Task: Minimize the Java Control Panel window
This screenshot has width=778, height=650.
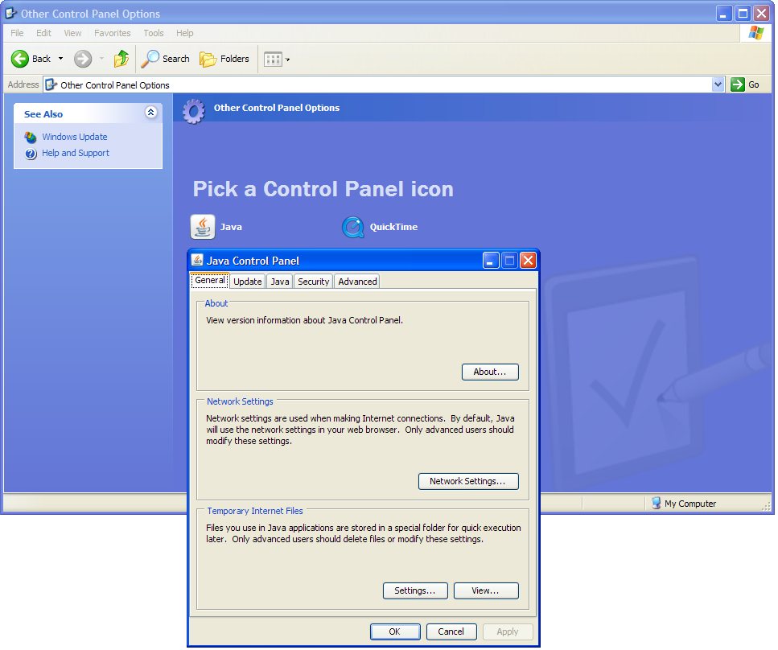Action: 491,260
